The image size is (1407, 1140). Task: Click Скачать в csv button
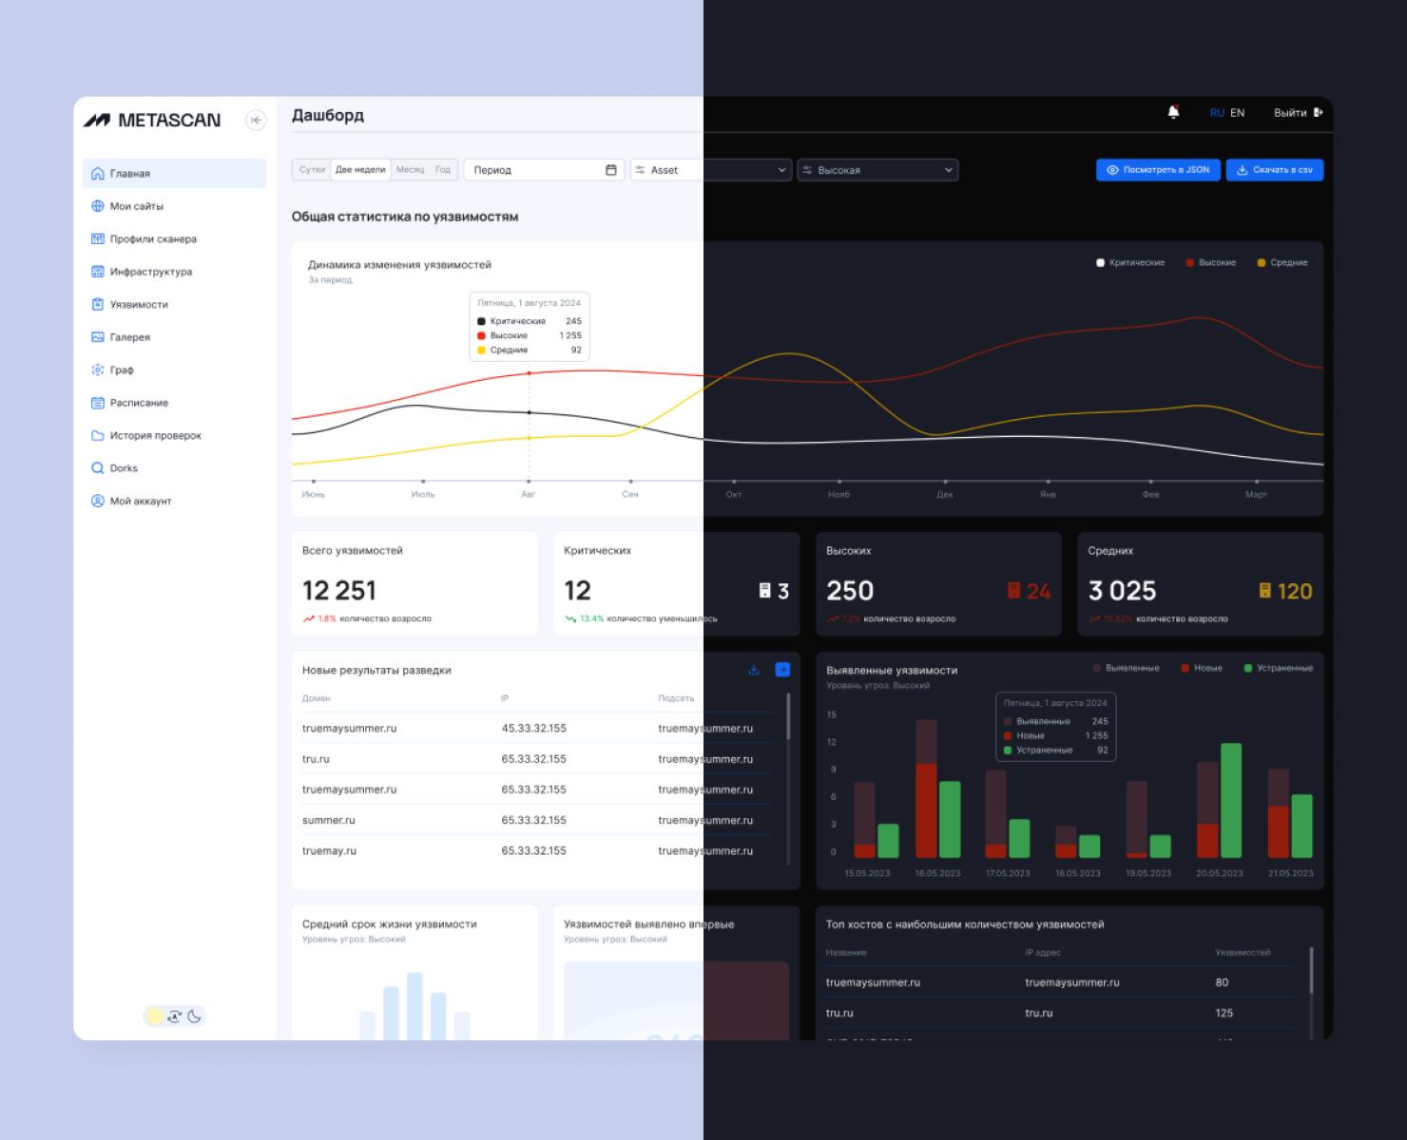coord(1275,170)
